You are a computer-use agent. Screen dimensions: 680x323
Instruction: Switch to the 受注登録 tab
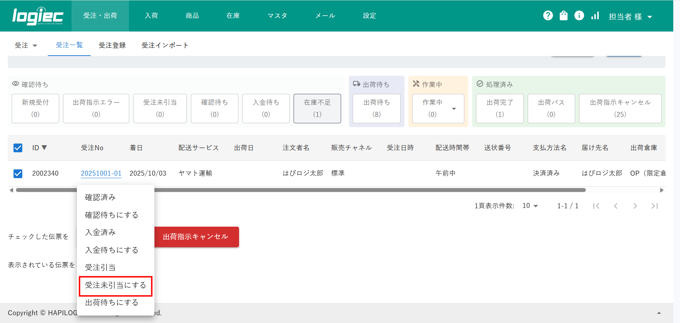tap(112, 45)
